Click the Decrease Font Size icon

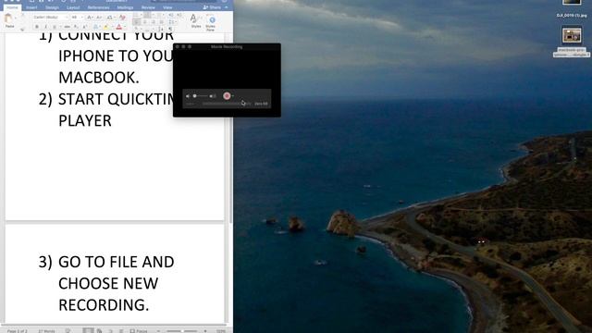pyautogui.click(x=99, y=18)
